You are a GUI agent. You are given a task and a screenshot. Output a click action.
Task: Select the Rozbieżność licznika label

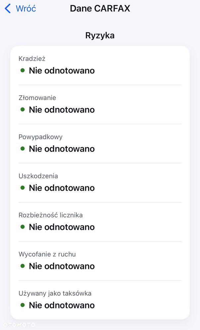[51, 215]
